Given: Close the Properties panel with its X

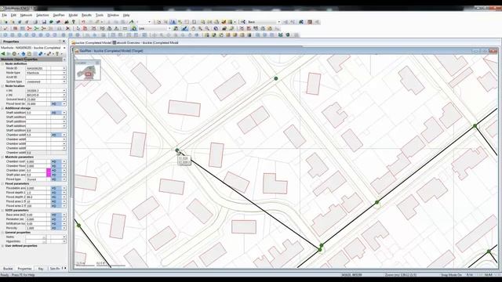Looking at the screenshot, I should (64, 42).
